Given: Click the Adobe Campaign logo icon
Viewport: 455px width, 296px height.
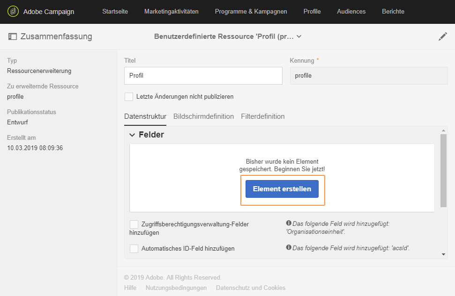Looking at the screenshot, I should (13, 11).
